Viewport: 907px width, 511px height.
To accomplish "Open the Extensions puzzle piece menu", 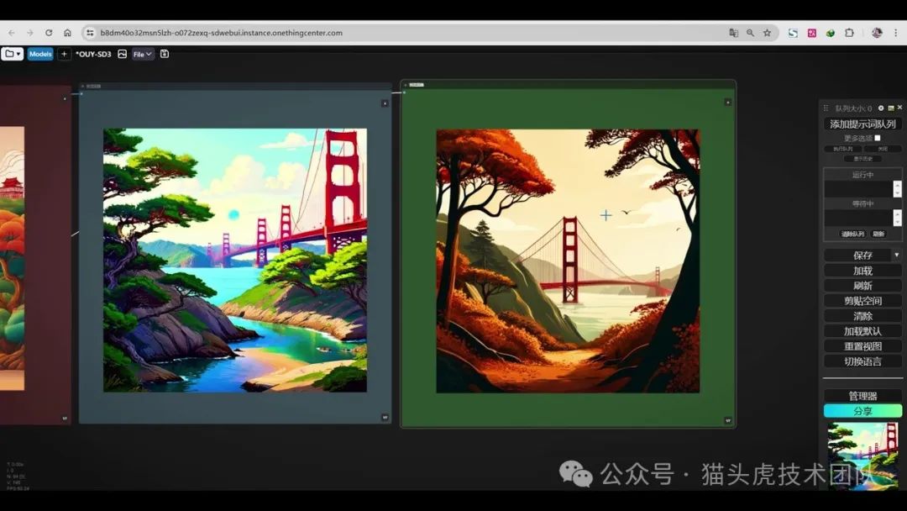I will pos(849,33).
